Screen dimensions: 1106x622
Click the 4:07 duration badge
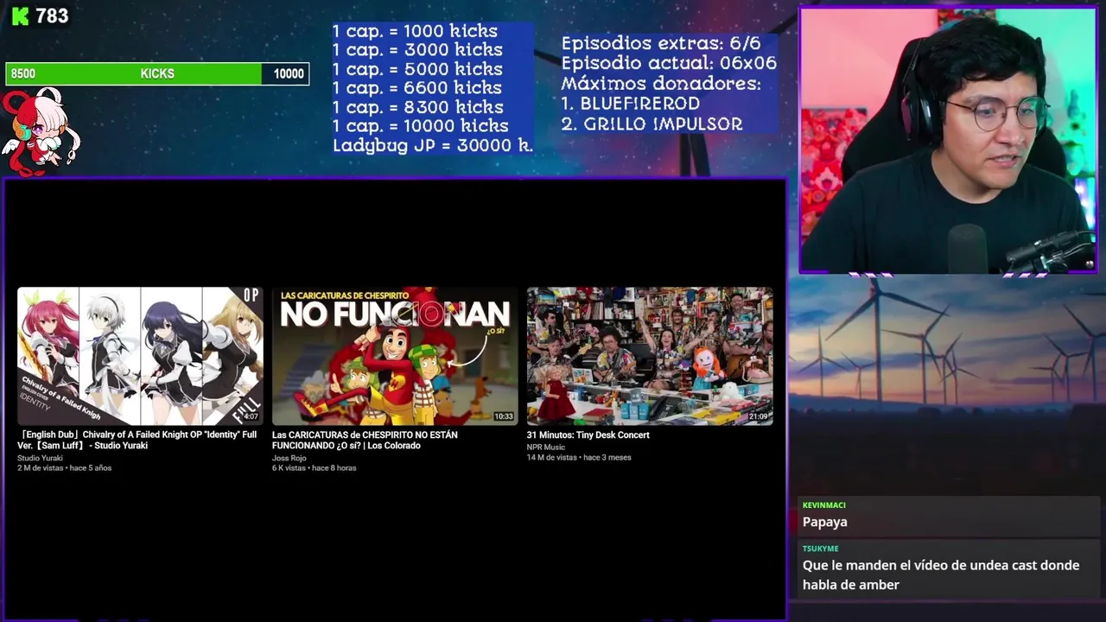pyautogui.click(x=251, y=416)
